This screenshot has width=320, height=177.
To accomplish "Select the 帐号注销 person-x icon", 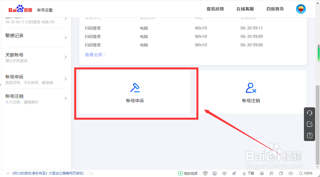I will coord(251,88).
